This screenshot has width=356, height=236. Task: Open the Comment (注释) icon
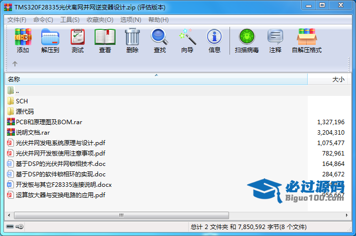(x=275, y=37)
